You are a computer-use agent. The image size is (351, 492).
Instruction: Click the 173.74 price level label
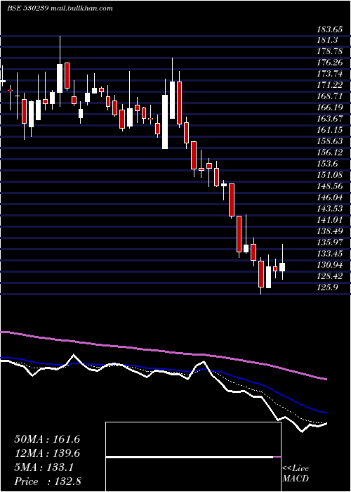coord(330,74)
